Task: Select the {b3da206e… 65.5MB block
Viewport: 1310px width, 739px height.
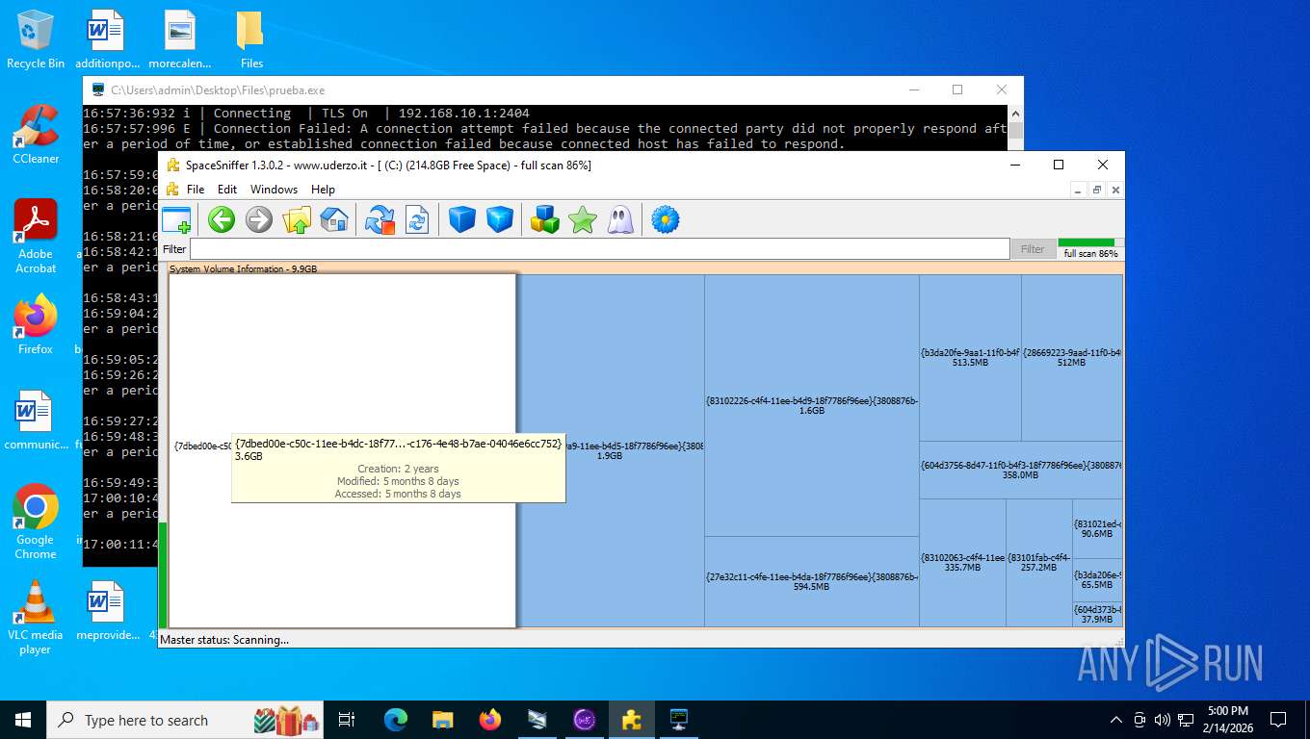Action: [1097, 580]
